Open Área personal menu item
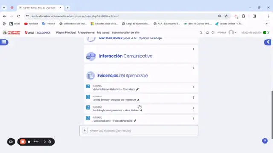This screenshot has width=273, height=153. click(86, 33)
